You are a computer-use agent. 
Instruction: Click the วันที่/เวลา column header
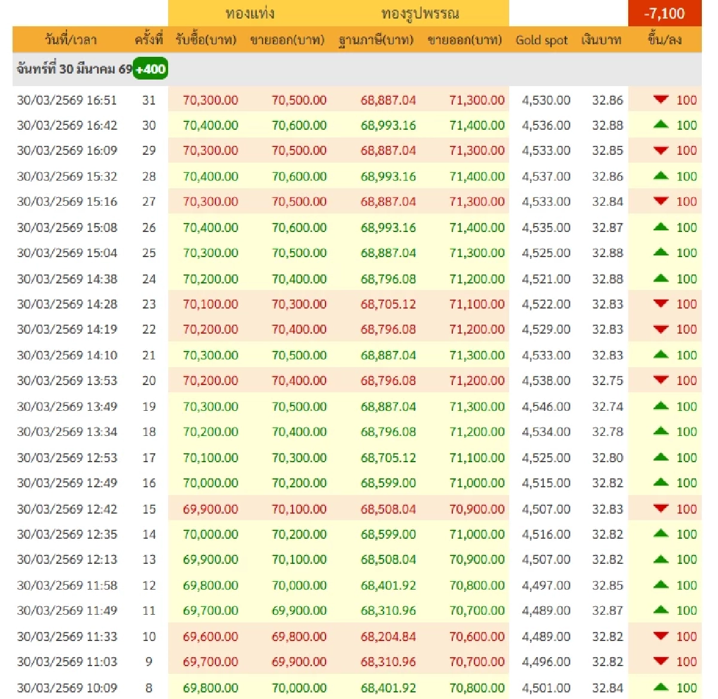pos(71,40)
